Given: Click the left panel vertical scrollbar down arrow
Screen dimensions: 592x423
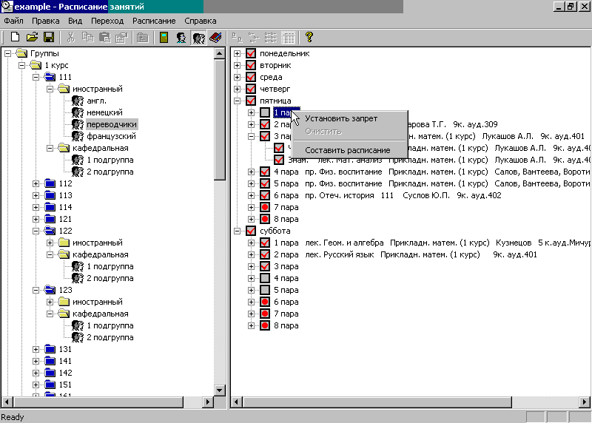Looking at the screenshot, I should [219, 390].
